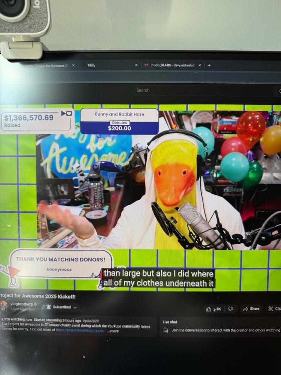Image resolution: width=281 pixels, height=375 pixels.
Task: Close the second Tiltify tab
Action: point(136,65)
